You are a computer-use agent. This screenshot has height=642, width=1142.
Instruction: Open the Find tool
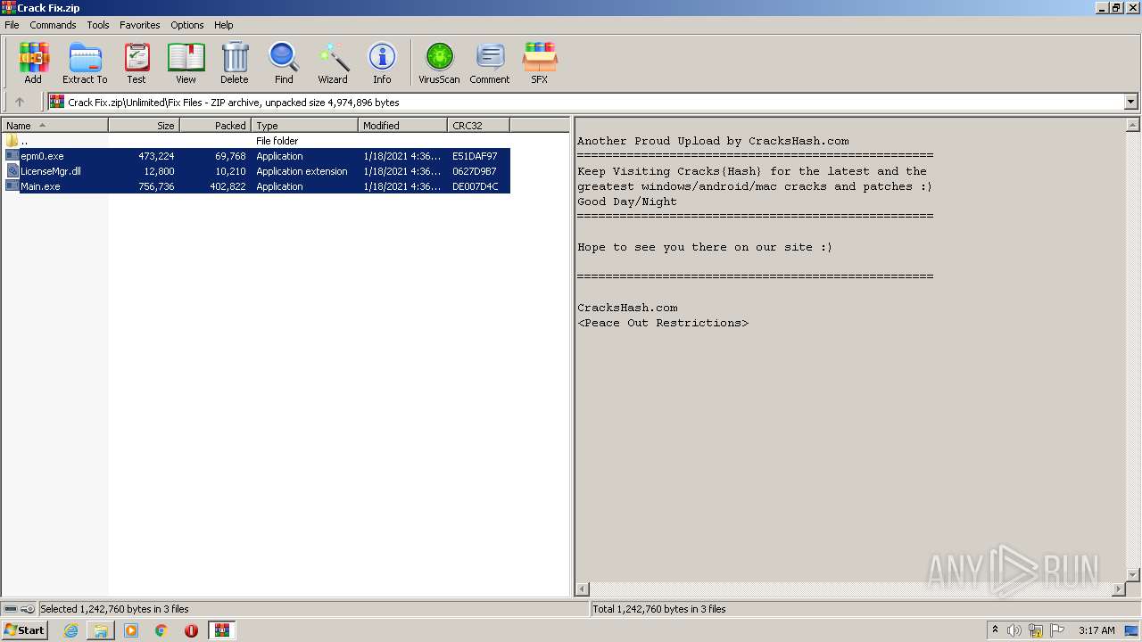pos(284,63)
